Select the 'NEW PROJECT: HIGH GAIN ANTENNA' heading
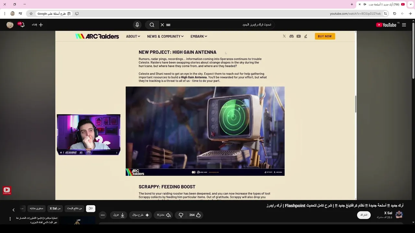 click(177, 52)
